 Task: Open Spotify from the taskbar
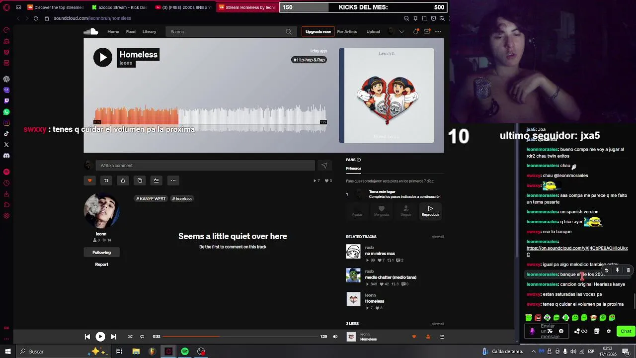(x=185, y=352)
